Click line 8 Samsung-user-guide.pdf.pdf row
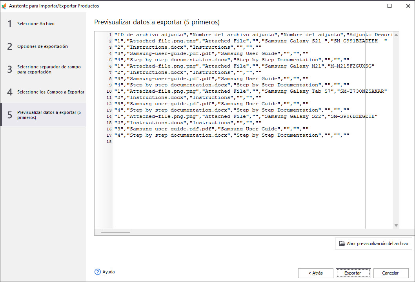Screen dimensions: 415x282 tap(211, 79)
